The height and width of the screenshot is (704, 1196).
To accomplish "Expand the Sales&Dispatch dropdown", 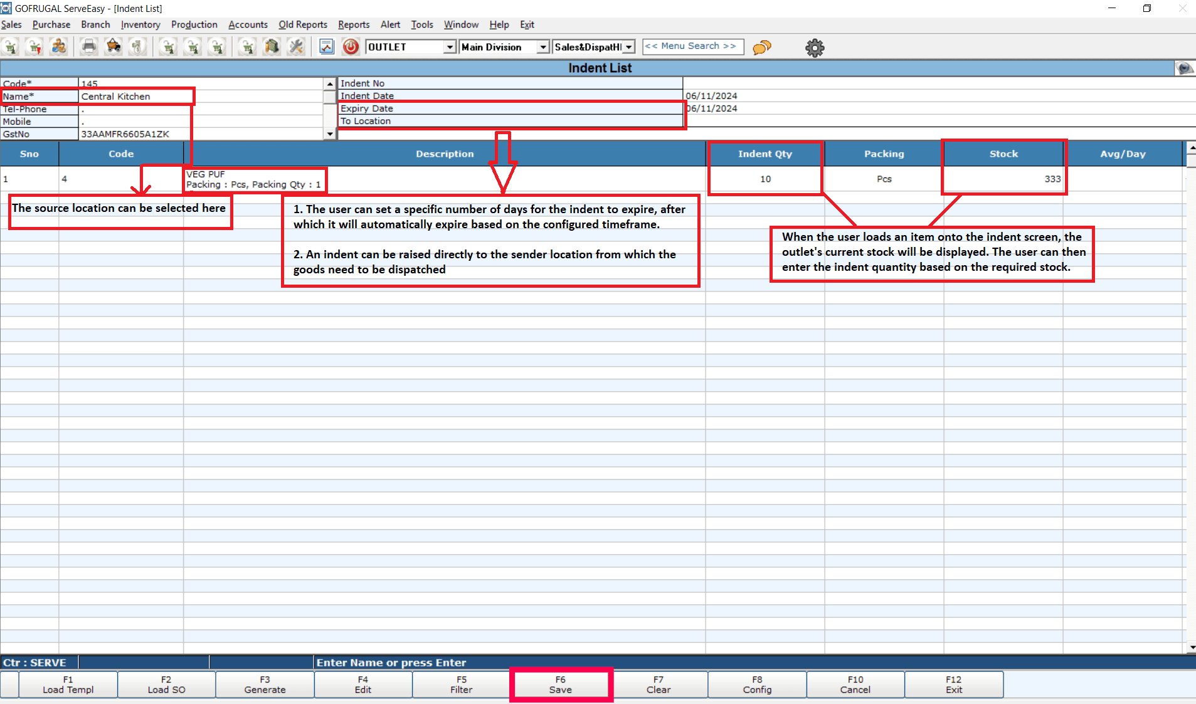I will 629,47.
